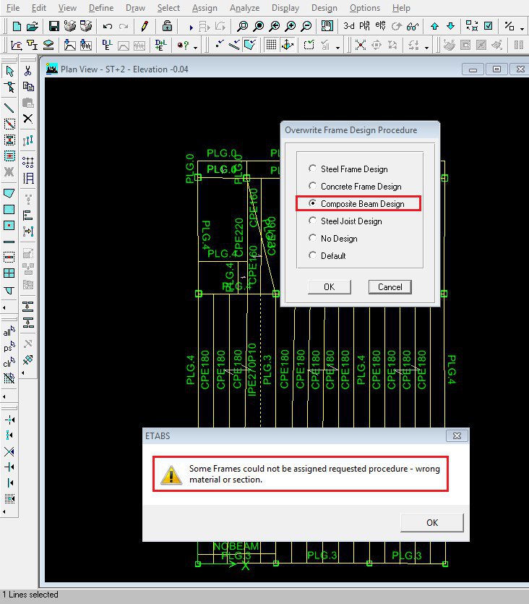Click the Copy icon in side toolbar
Viewport: 529px width, 604px height.
[x=28, y=87]
